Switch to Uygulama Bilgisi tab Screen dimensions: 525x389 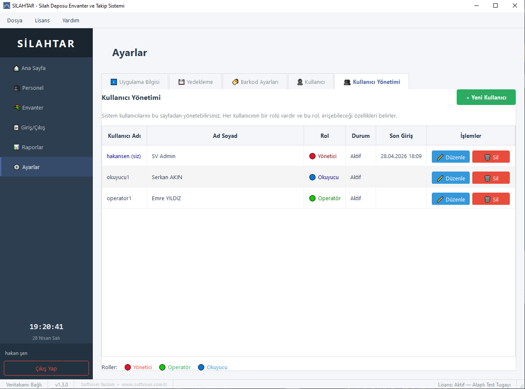pyautogui.click(x=135, y=82)
